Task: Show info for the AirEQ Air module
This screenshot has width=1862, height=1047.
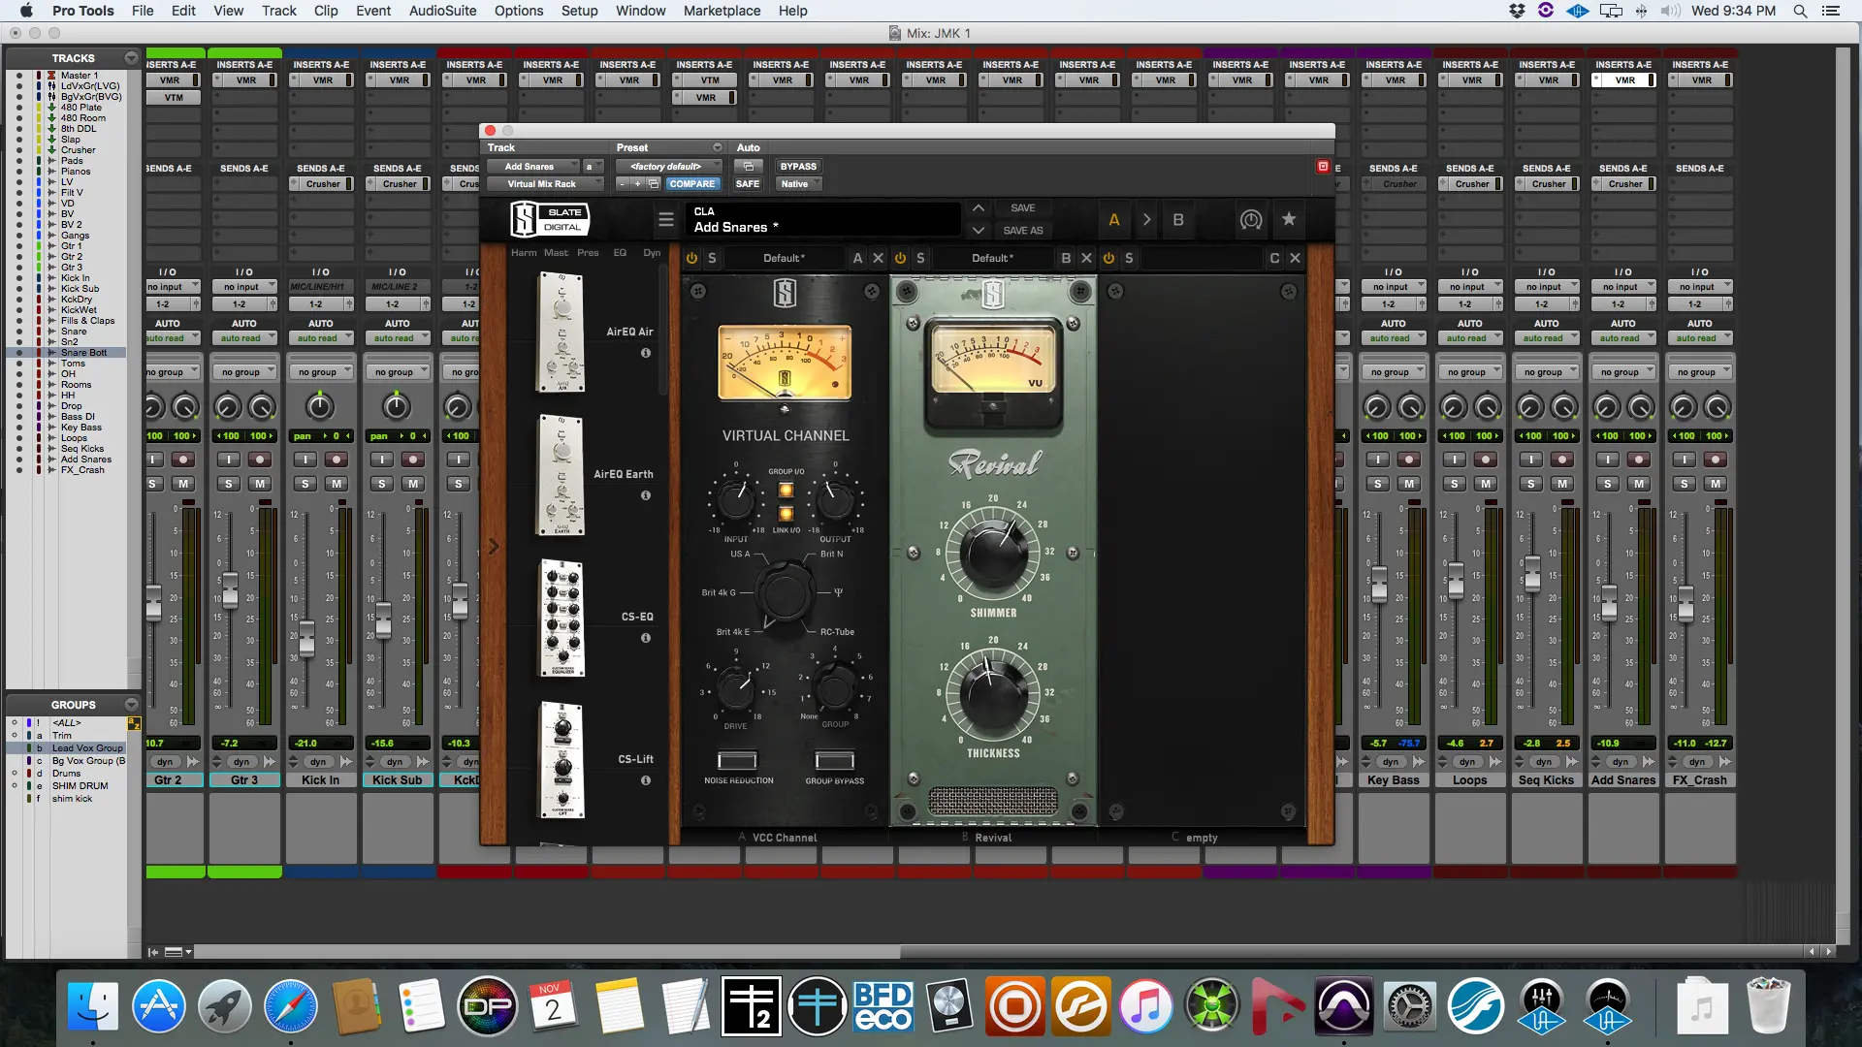Action: (x=646, y=353)
